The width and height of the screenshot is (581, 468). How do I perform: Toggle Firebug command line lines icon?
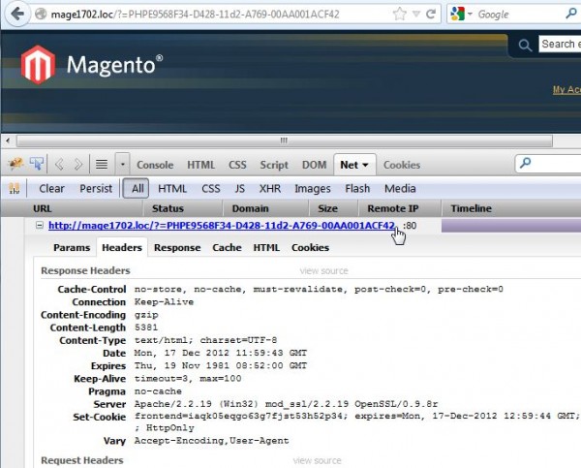tap(102, 164)
